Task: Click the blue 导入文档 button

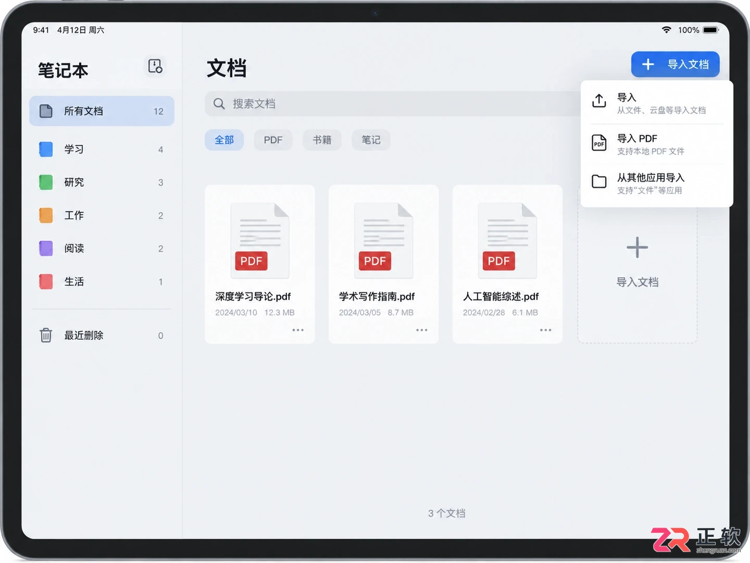Action: coord(676,64)
